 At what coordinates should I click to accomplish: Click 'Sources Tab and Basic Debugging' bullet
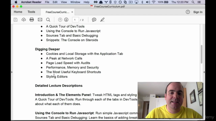coord(72,35)
